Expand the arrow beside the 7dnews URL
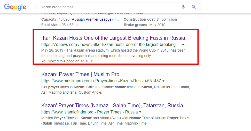The image size is (251, 131). pyautogui.click(x=183, y=45)
